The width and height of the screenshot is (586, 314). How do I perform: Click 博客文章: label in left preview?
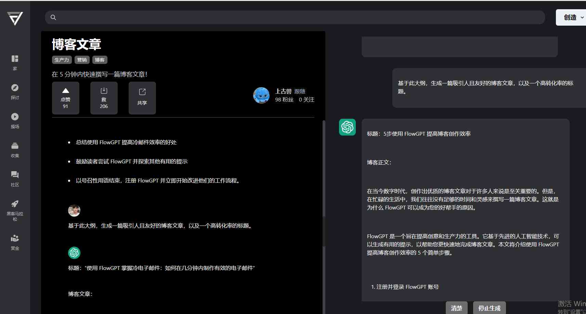click(x=80, y=294)
